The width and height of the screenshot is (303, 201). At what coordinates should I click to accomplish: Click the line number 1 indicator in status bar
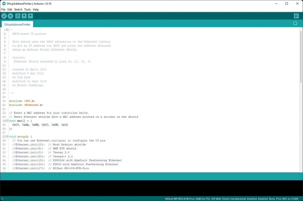[2, 199]
